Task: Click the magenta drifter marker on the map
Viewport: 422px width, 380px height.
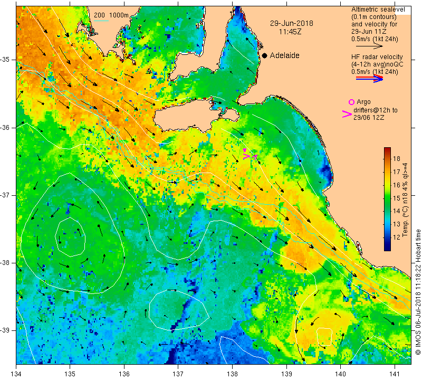Action: click(x=250, y=155)
